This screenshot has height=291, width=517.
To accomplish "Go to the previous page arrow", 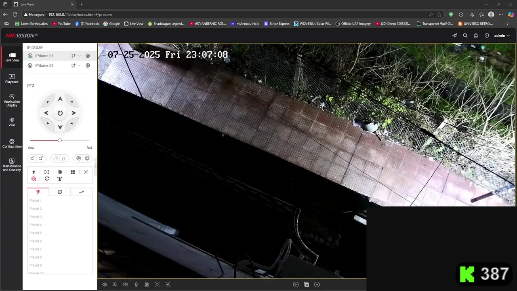I will coord(296,285).
